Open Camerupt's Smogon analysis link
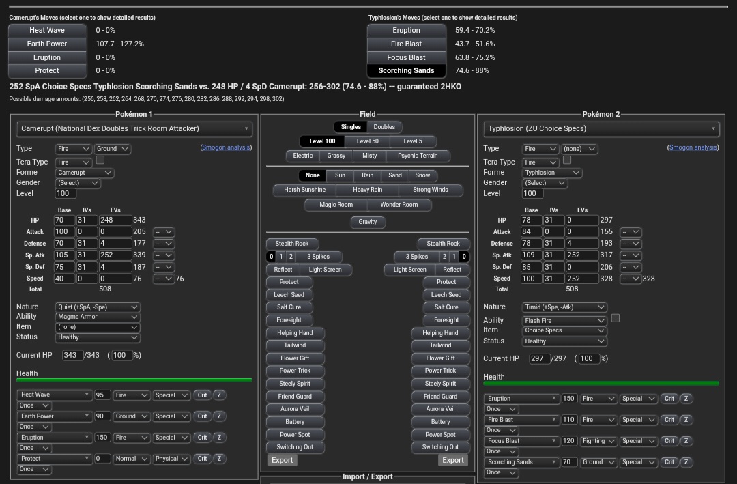737x484 pixels. pyautogui.click(x=226, y=147)
